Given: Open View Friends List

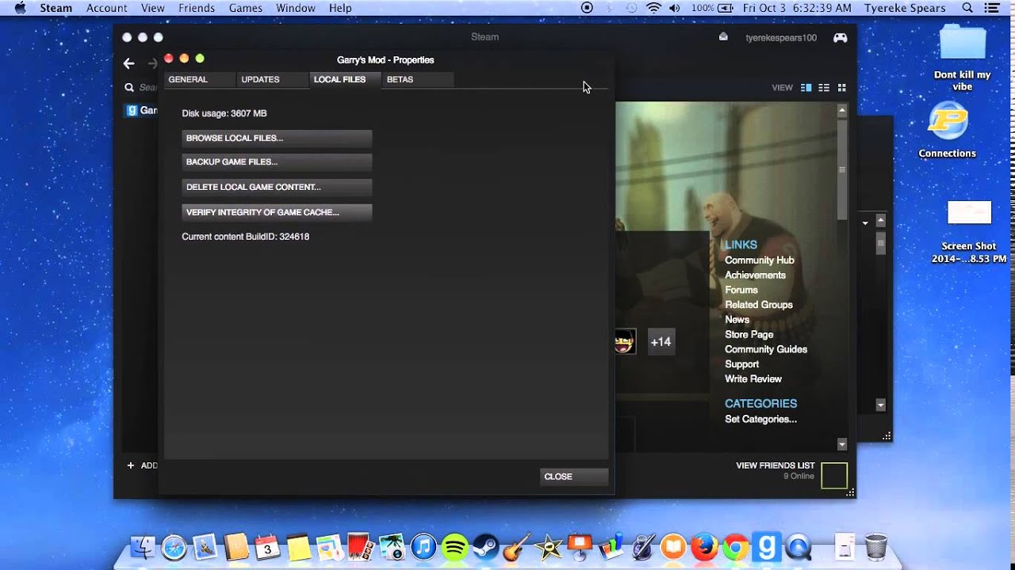Looking at the screenshot, I should (x=775, y=465).
